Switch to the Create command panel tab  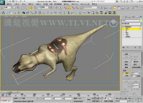pos(122,17)
